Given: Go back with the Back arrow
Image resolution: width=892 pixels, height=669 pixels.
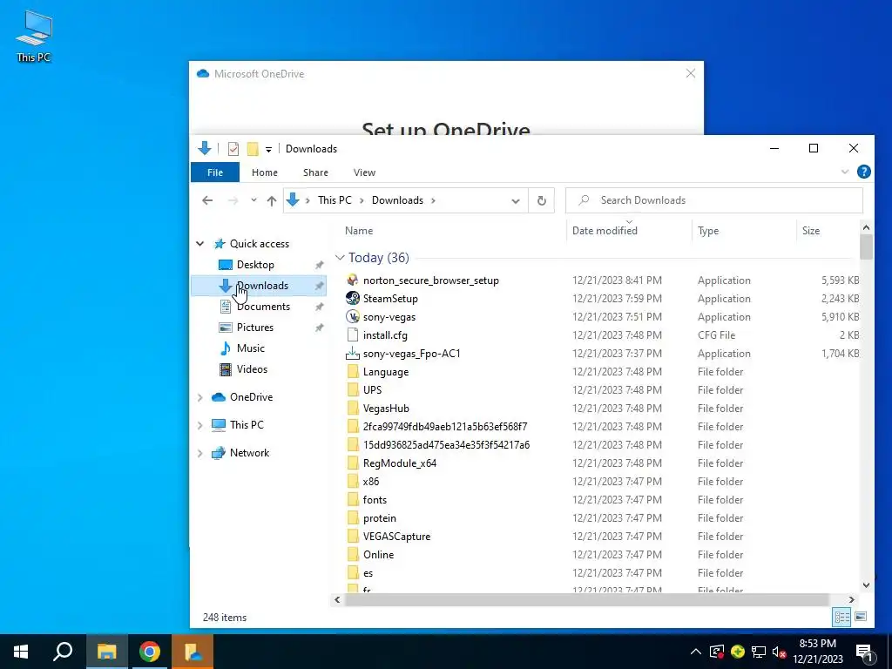Looking at the screenshot, I should [207, 200].
